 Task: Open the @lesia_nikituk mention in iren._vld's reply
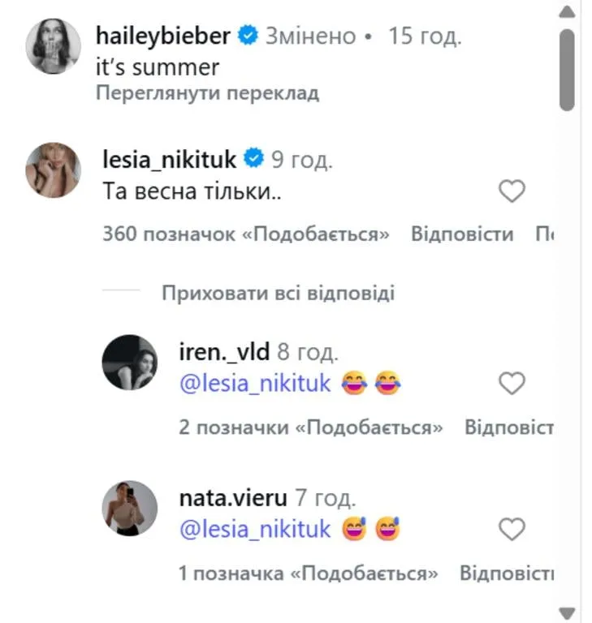tap(255, 383)
